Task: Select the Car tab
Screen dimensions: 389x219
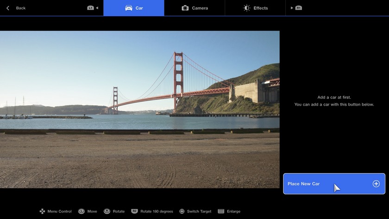Action: tap(134, 8)
